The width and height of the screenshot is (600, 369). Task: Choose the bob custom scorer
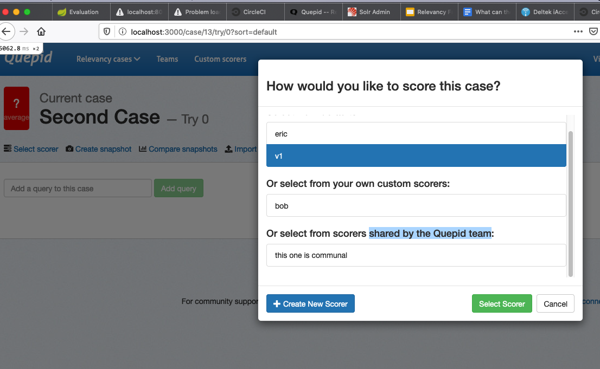(x=416, y=205)
